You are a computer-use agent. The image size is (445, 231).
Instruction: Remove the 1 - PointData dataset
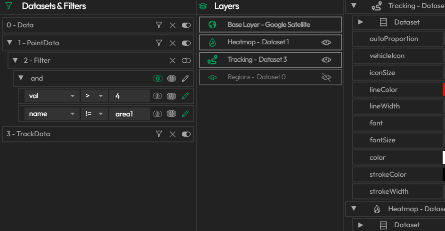pos(172,43)
